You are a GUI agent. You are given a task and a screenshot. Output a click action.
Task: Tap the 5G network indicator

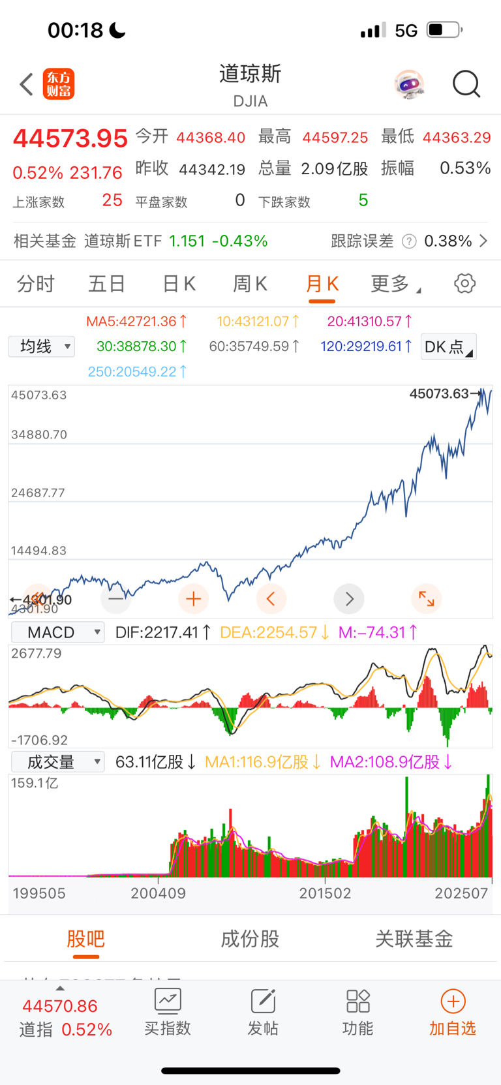click(406, 31)
